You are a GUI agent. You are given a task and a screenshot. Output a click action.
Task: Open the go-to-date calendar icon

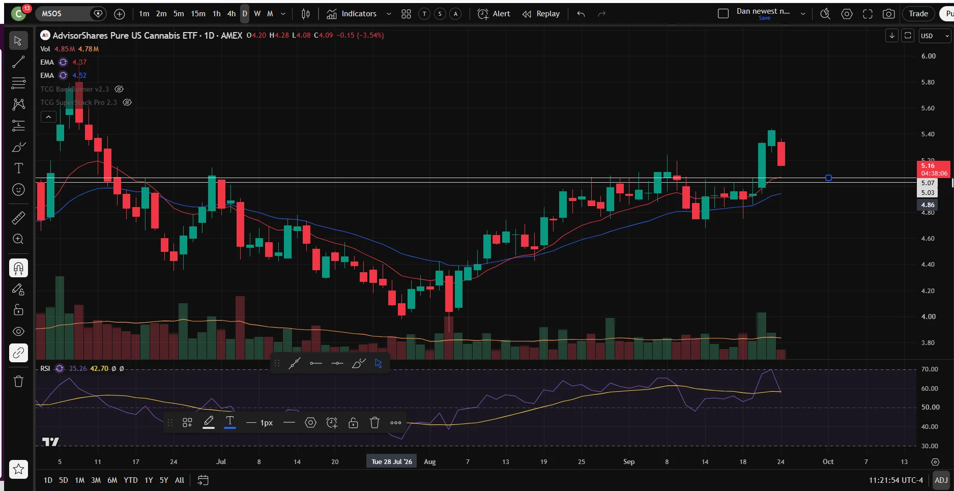click(x=203, y=480)
